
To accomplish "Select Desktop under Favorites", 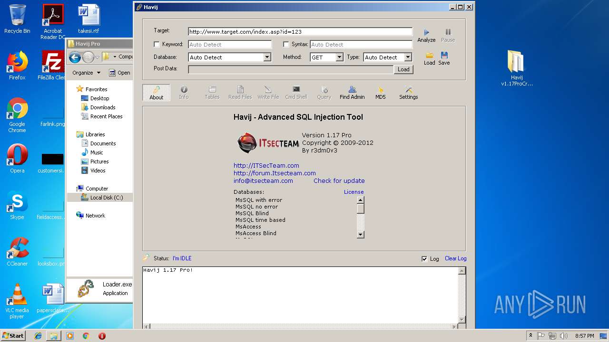I will pos(99,98).
